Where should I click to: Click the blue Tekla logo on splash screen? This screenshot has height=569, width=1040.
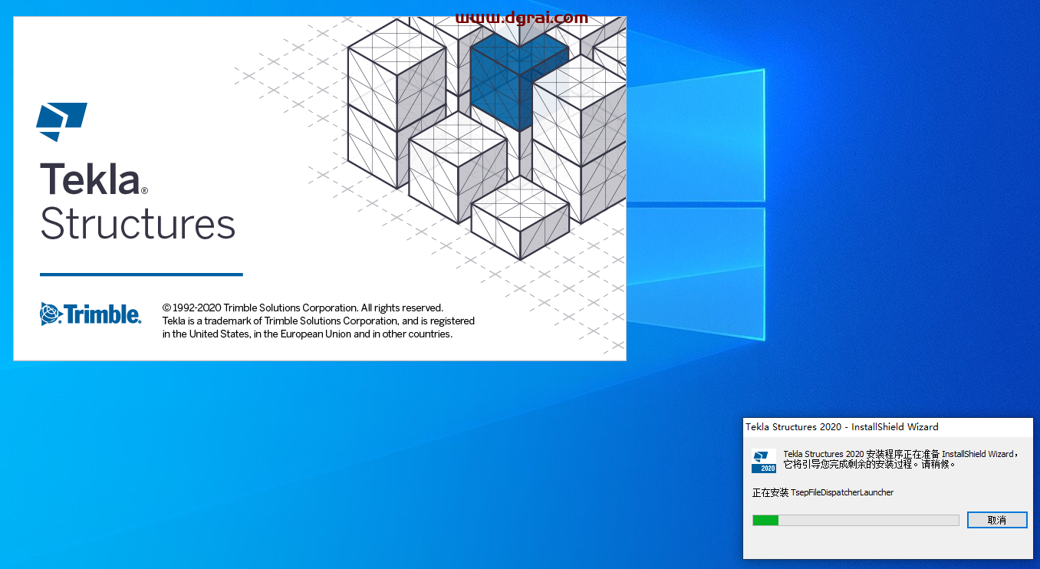tap(61, 122)
